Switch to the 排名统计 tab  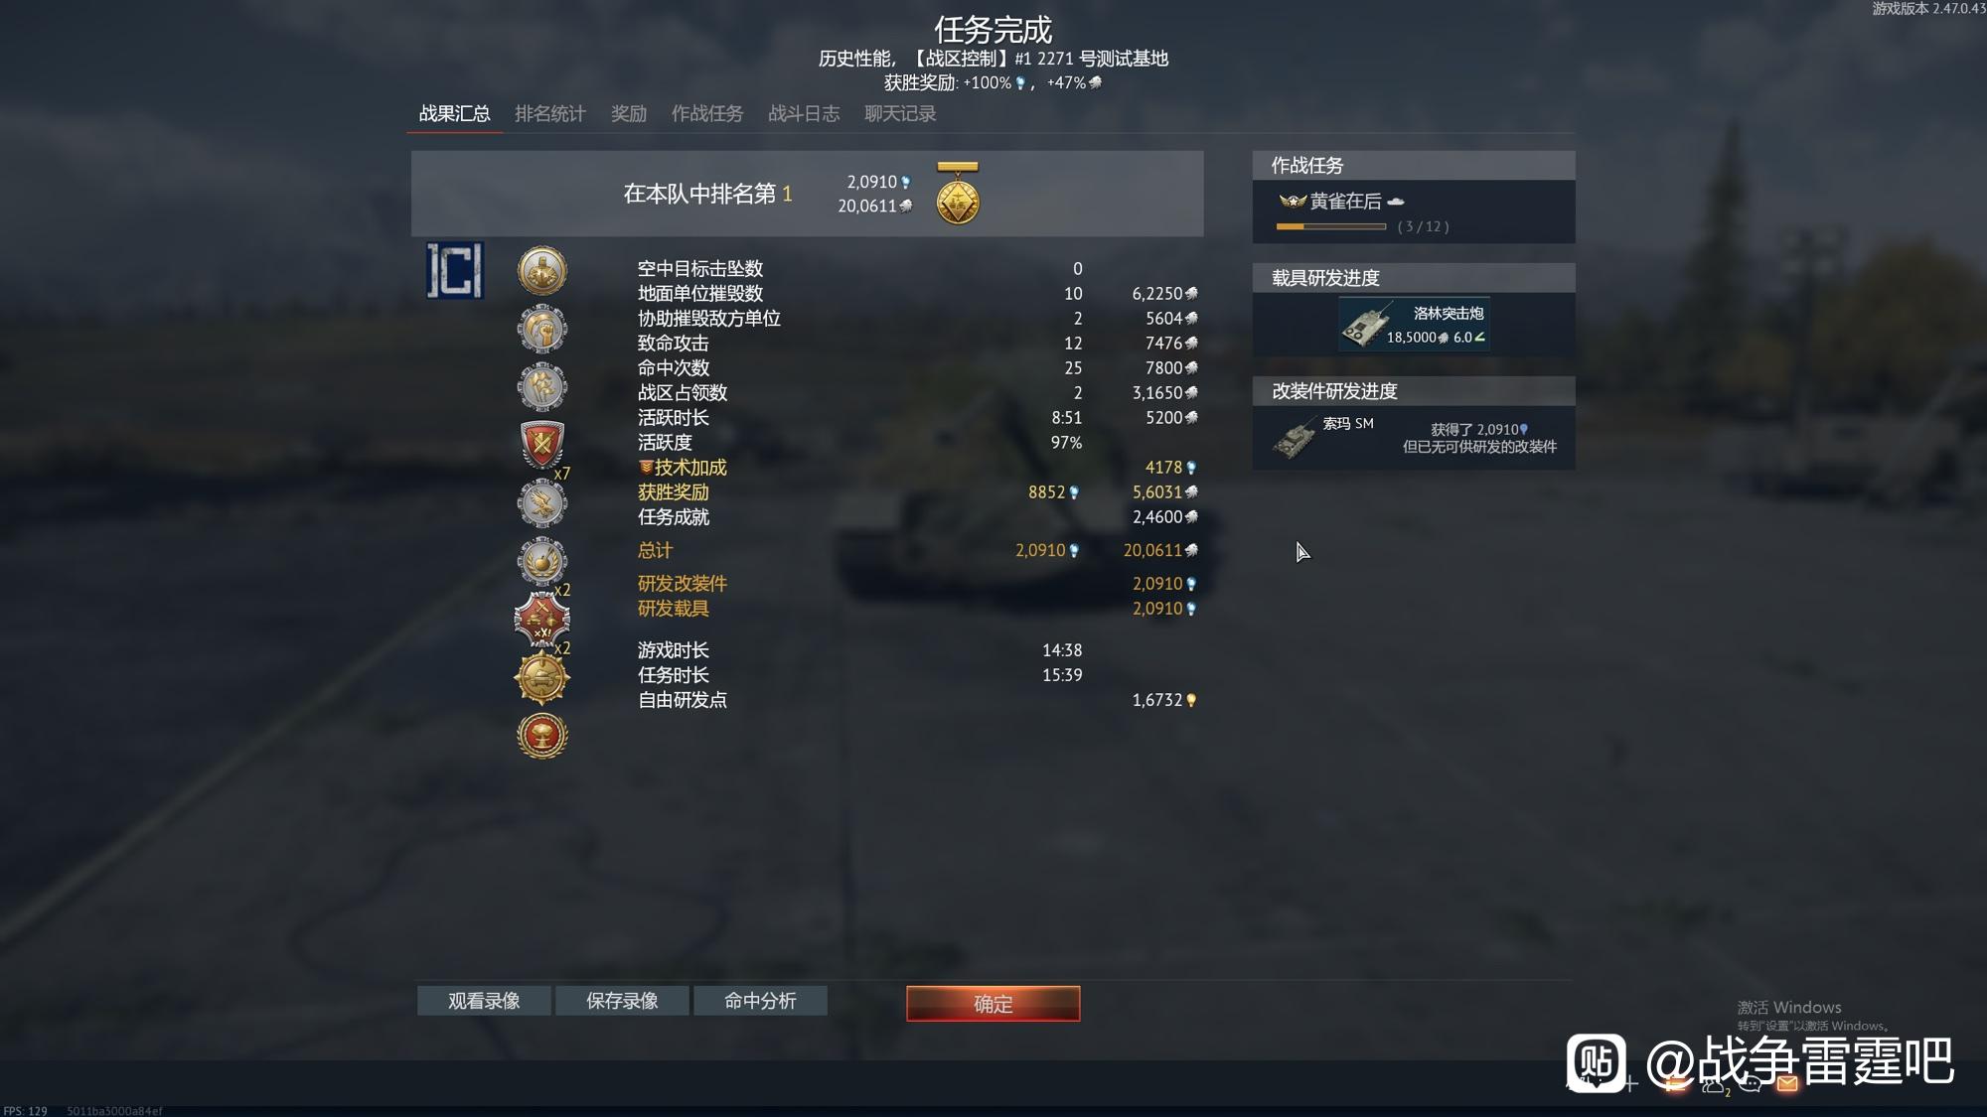[x=550, y=113]
